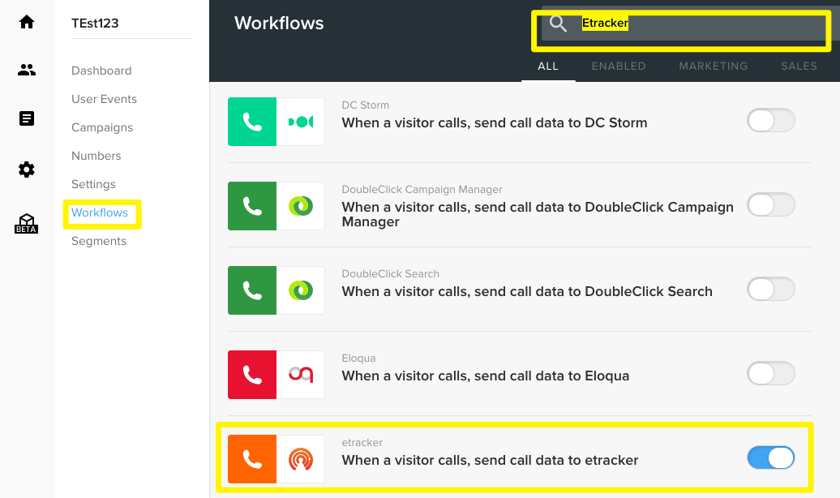Click the DC Storm logo tile
The height and width of the screenshot is (498, 840).
[301, 122]
